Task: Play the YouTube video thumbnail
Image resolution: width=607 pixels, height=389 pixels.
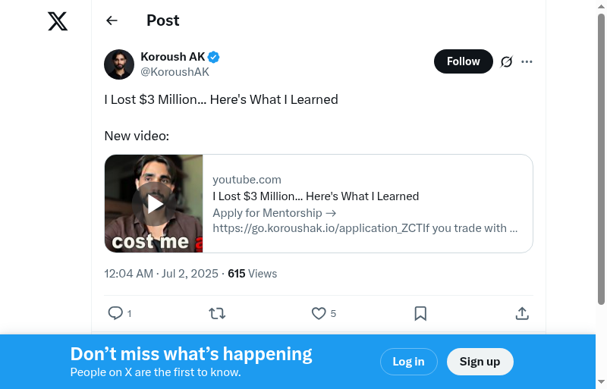Action: 154,203
